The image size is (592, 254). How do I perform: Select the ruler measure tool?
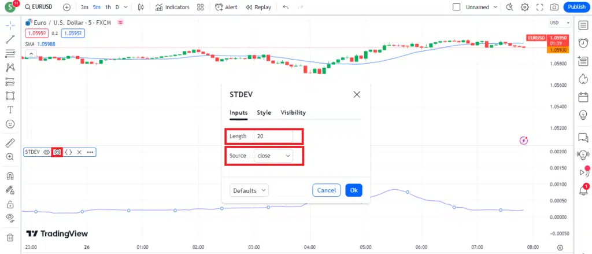(x=10, y=143)
